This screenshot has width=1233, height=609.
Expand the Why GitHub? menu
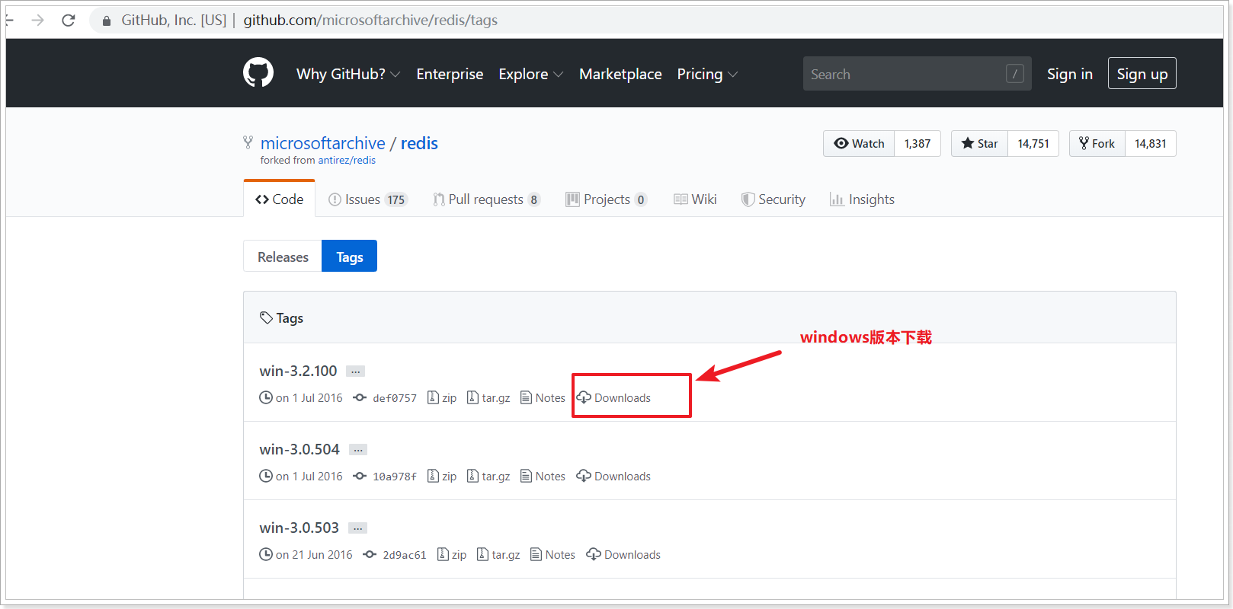point(348,74)
